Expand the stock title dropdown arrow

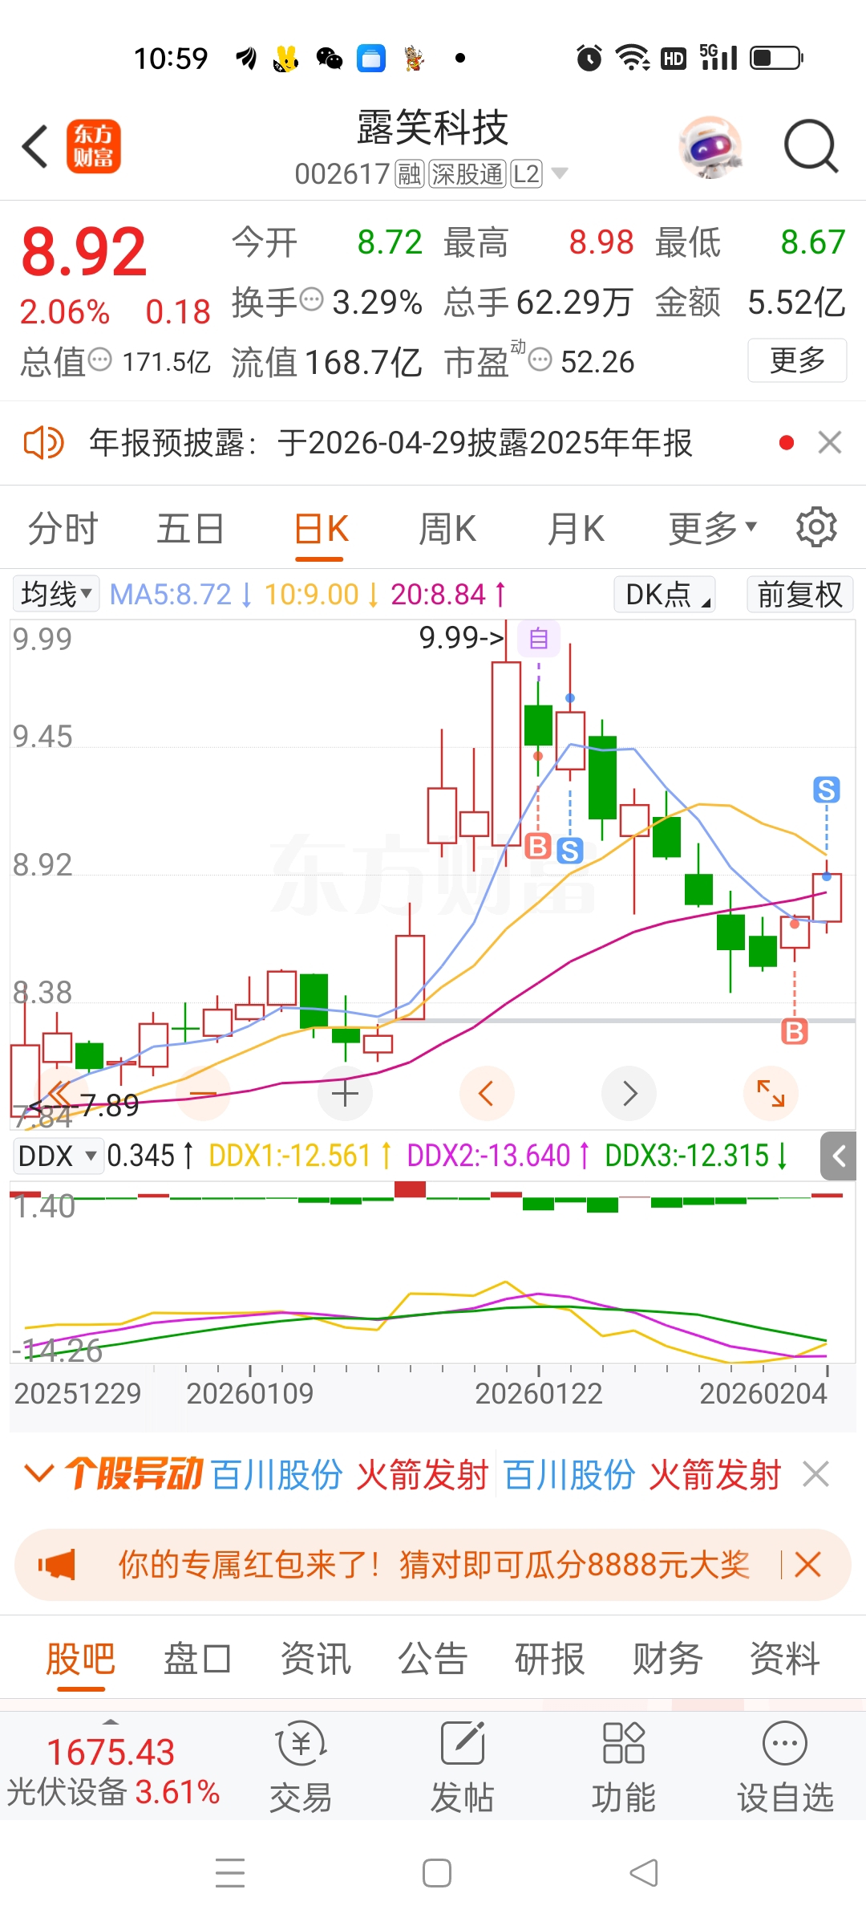(x=560, y=173)
